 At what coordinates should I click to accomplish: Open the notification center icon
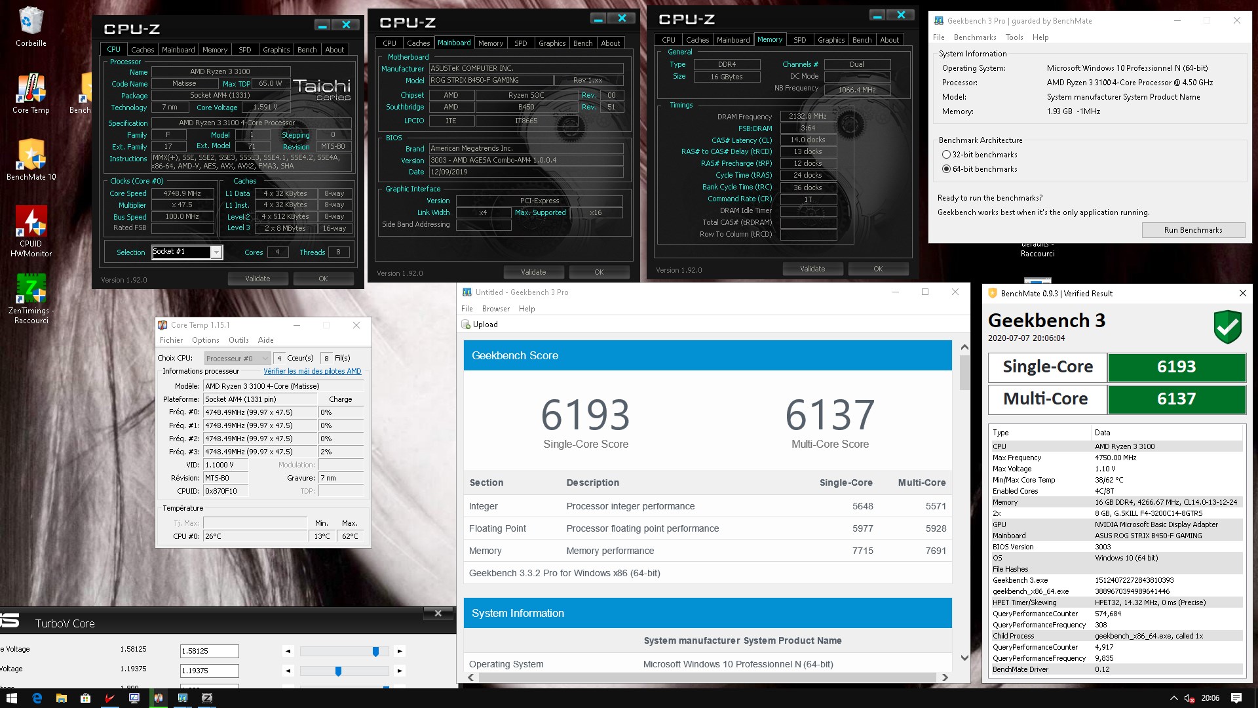[1236, 698]
